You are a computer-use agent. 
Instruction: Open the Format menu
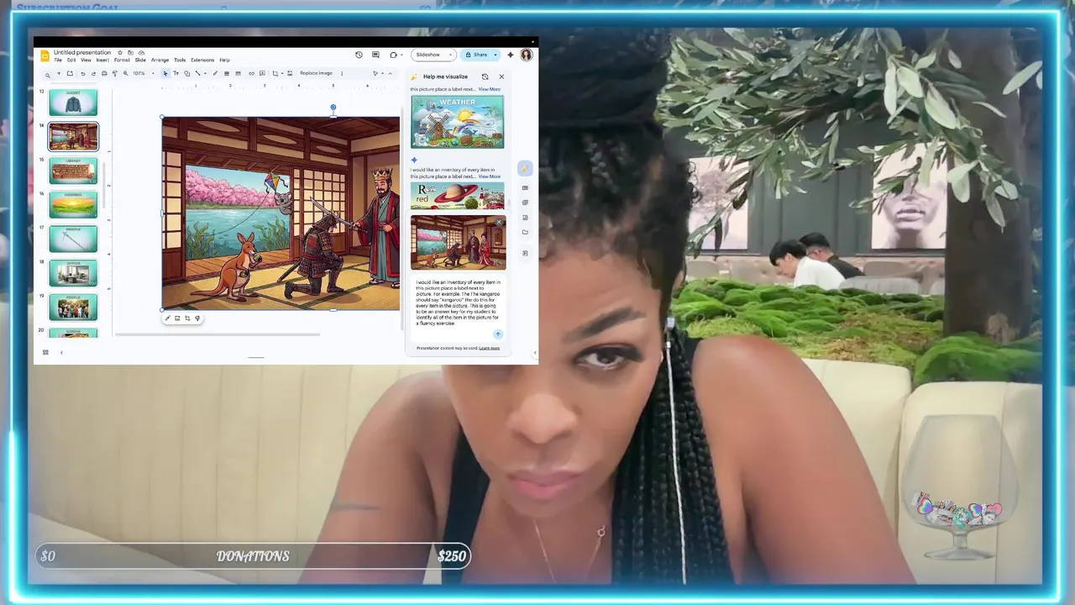click(x=122, y=60)
